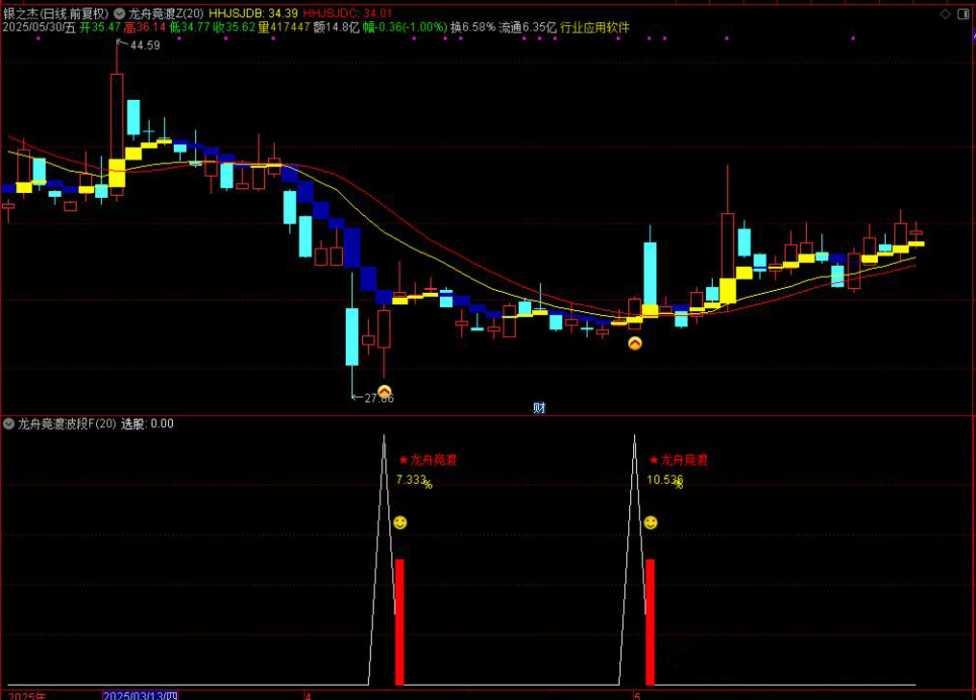
Task: Open the 龙舟竞渡波段F(20) indicator dropdown arrow
Action: 9,423
